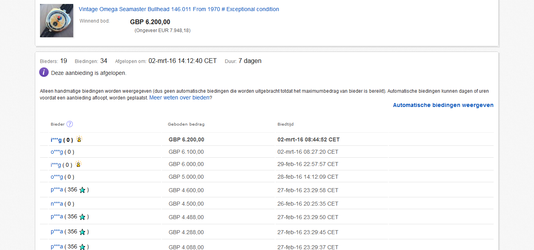Open bidder o***g on the GBP 5.000,00 bid
The height and width of the screenshot is (250, 534).
57,177
